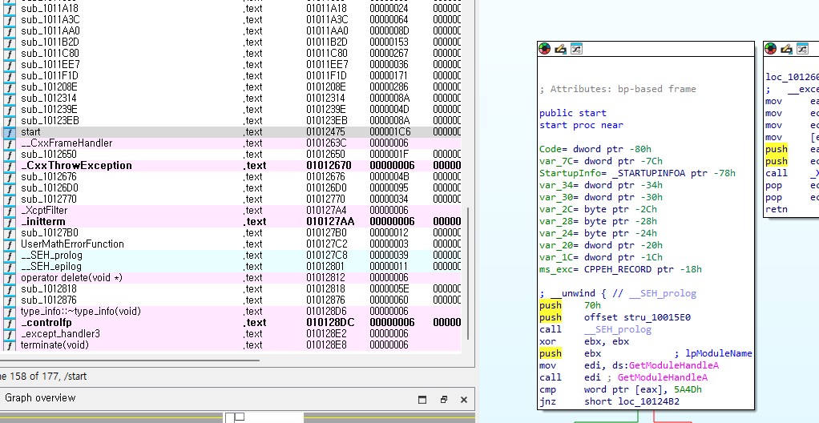
Task: Click function icon beside operator delete(void *)
Action: click(x=10, y=278)
